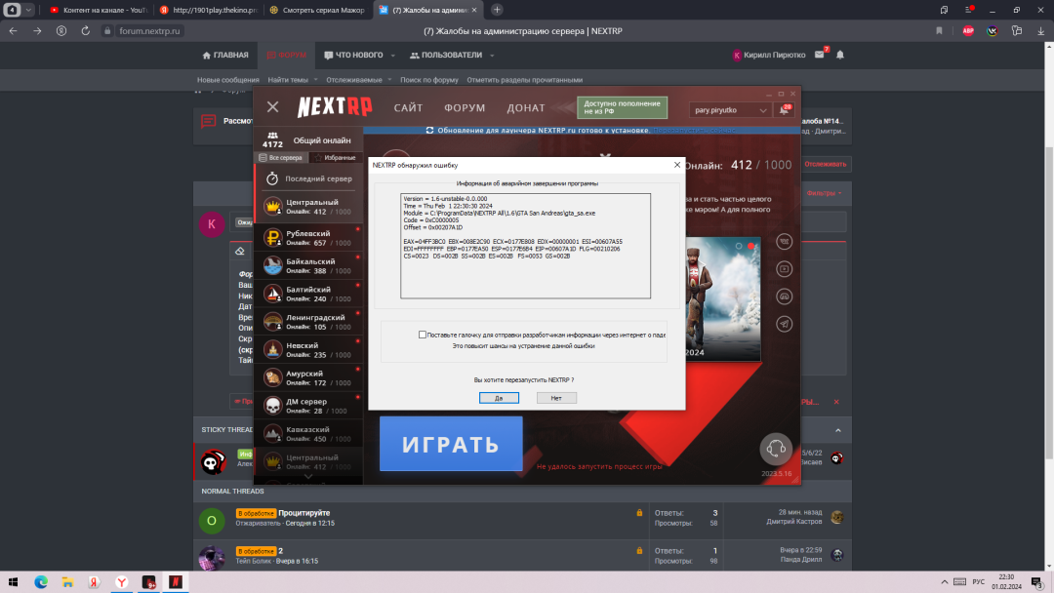Bookmark the page using the bookmark icon

tap(939, 31)
